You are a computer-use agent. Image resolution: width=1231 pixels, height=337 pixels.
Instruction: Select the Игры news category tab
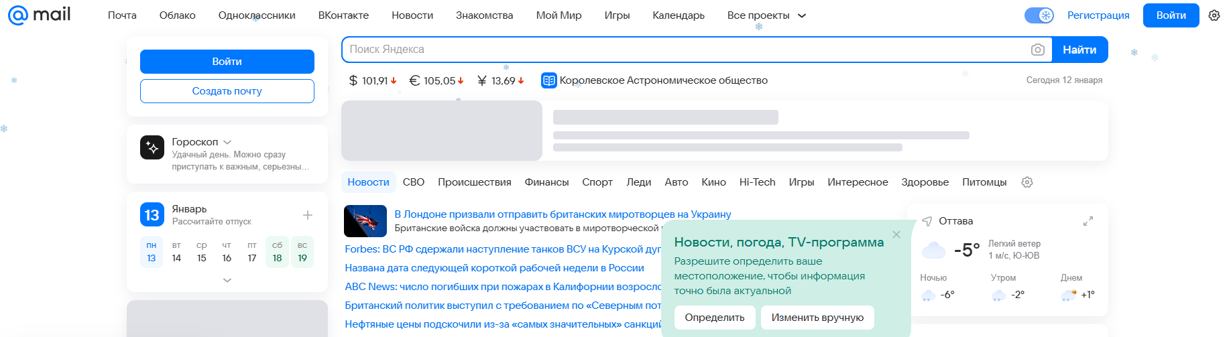tap(801, 182)
